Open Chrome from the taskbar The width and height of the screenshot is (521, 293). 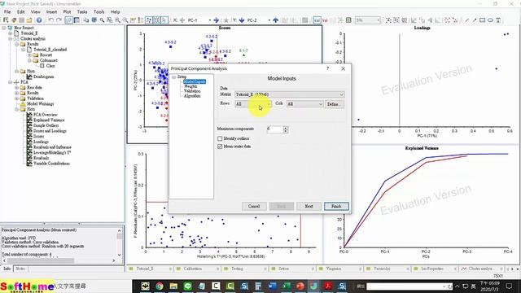click(160, 286)
